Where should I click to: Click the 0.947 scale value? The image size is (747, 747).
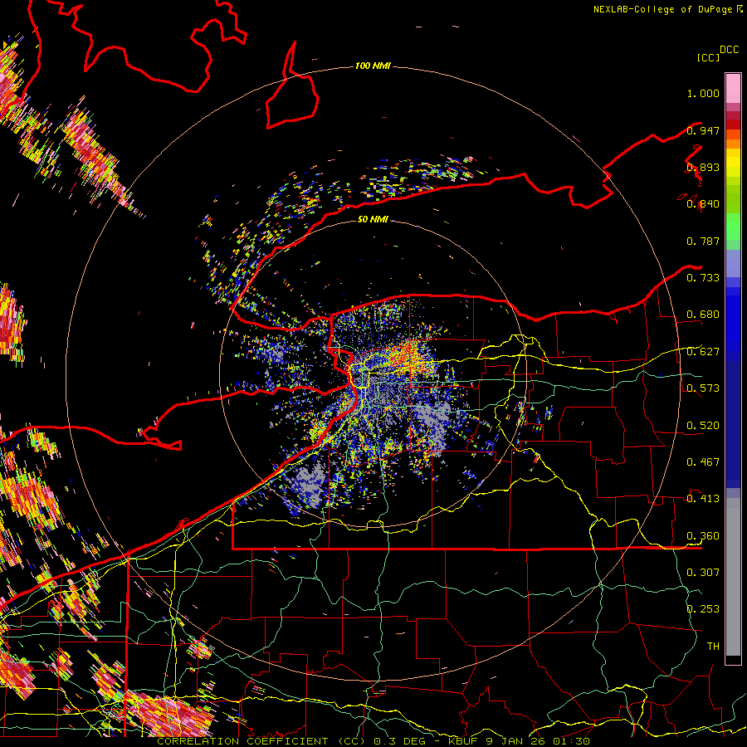[703, 130]
